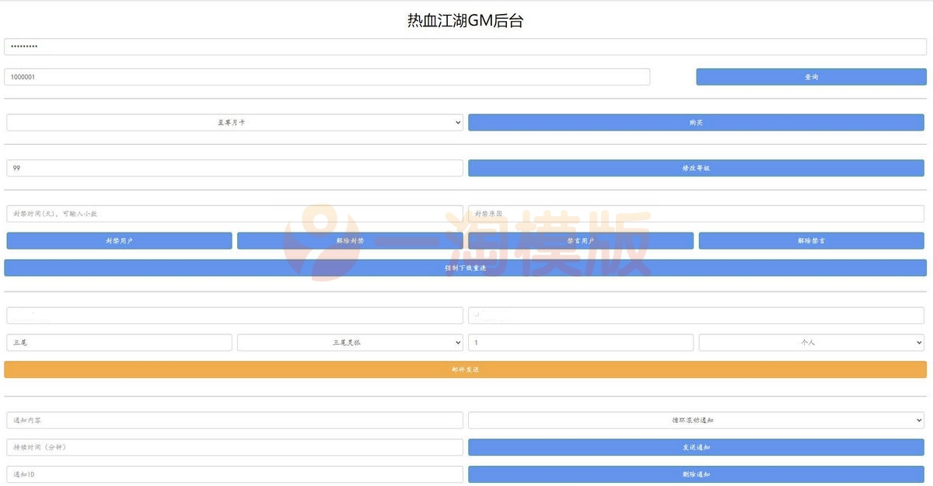
Task: Click the 发送通知 send notice button
Action: pyautogui.click(x=696, y=447)
